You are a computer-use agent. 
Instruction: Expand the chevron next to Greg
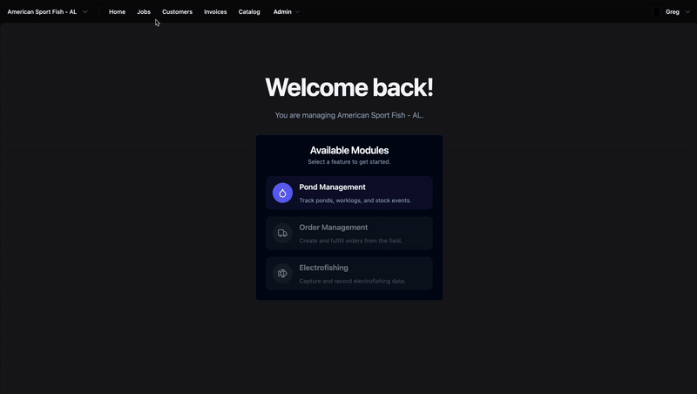point(687,12)
